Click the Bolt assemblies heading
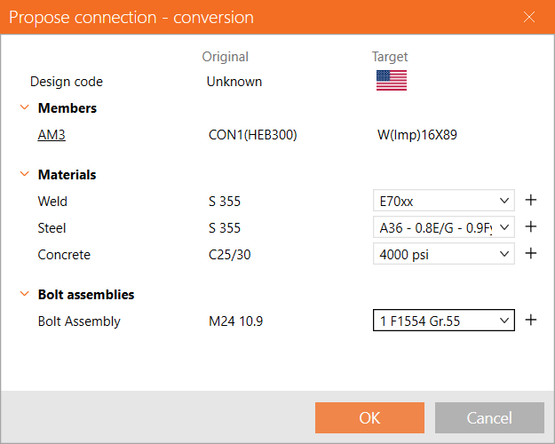The image size is (555, 444). [86, 294]
